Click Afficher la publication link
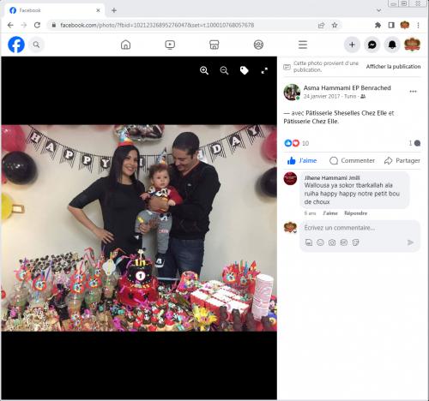Image resolution: width=429 pixels, height=401 pixels. (x=393, y=67)
